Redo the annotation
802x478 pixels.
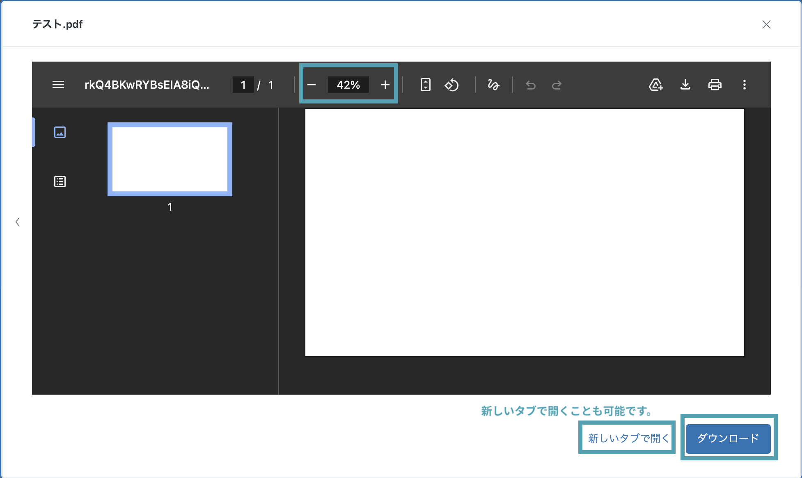(557, 85)
